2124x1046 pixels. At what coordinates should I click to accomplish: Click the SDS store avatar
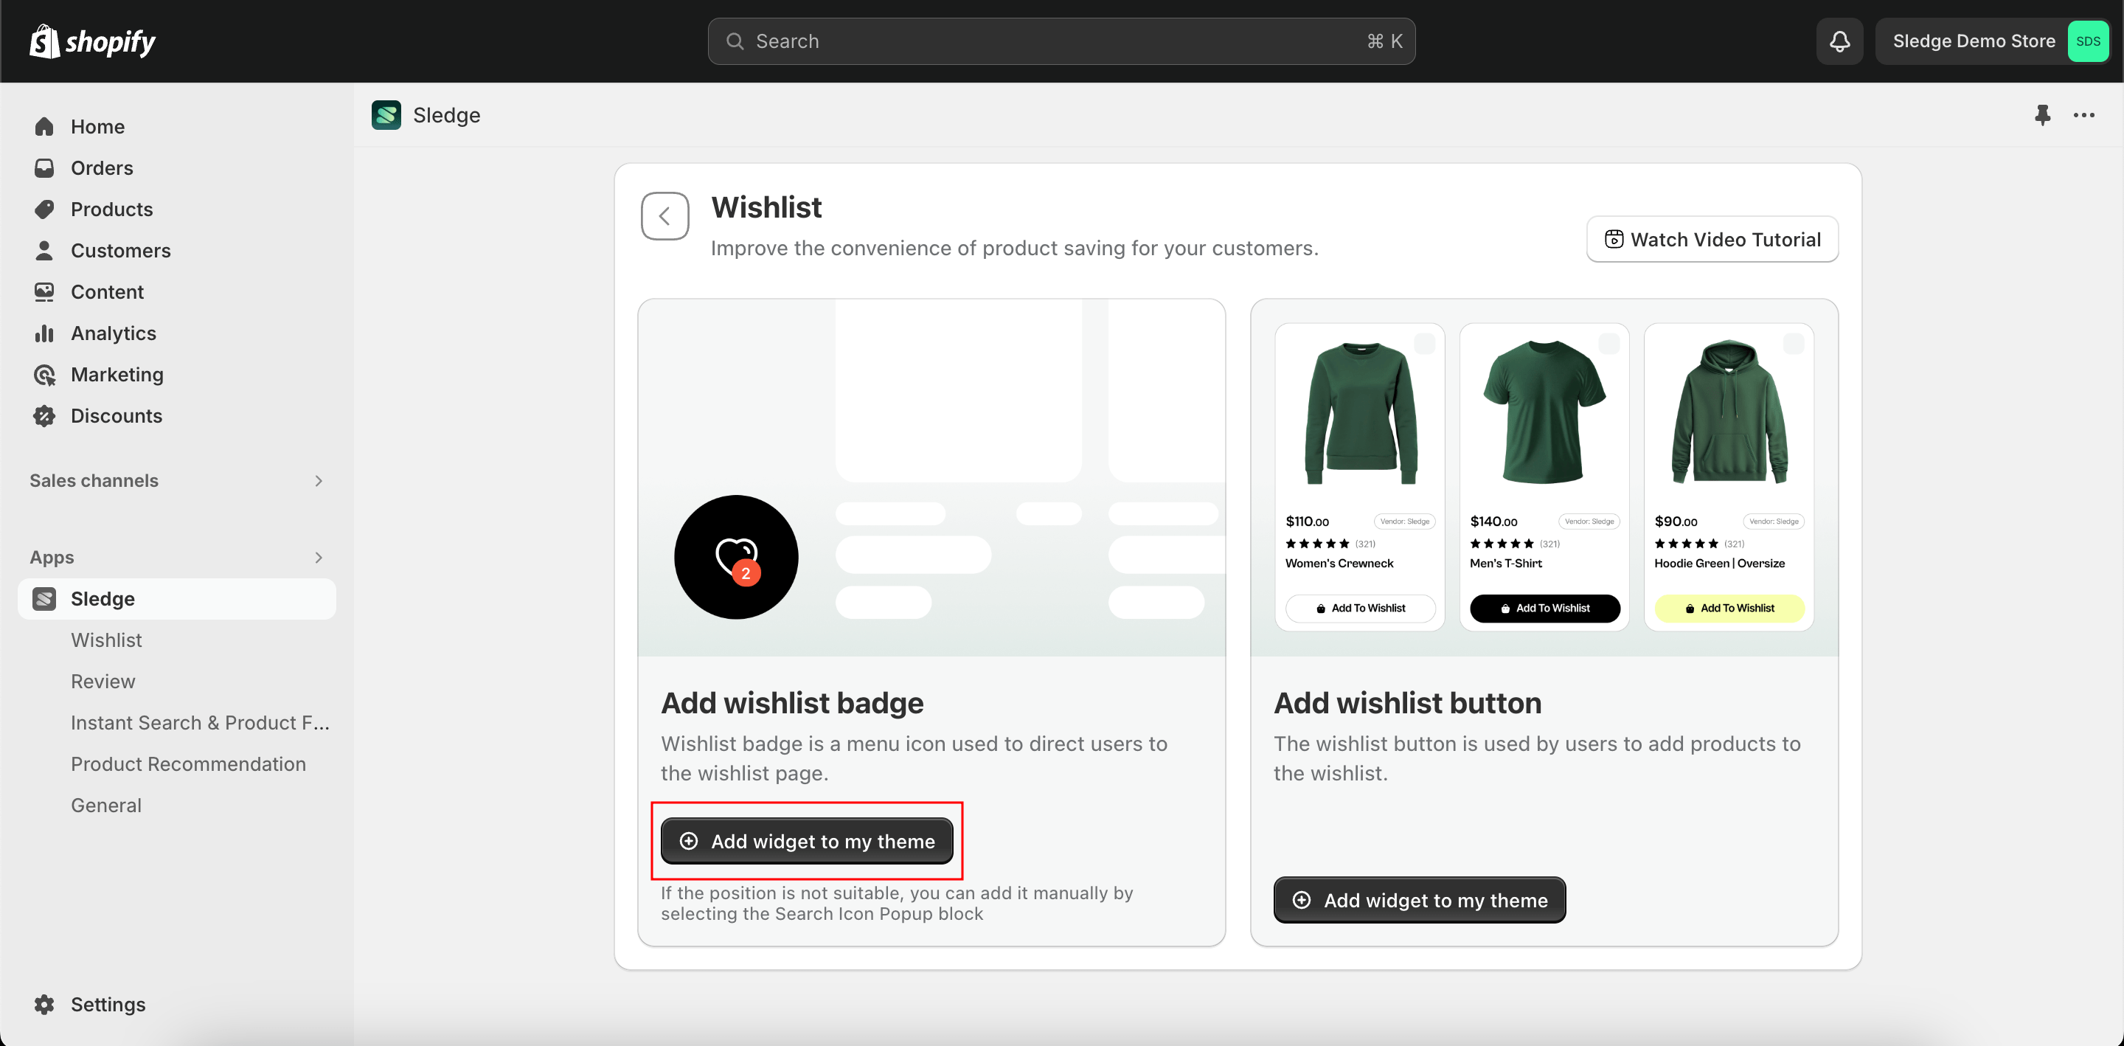pyautogui.click(x=2087, y=41)
